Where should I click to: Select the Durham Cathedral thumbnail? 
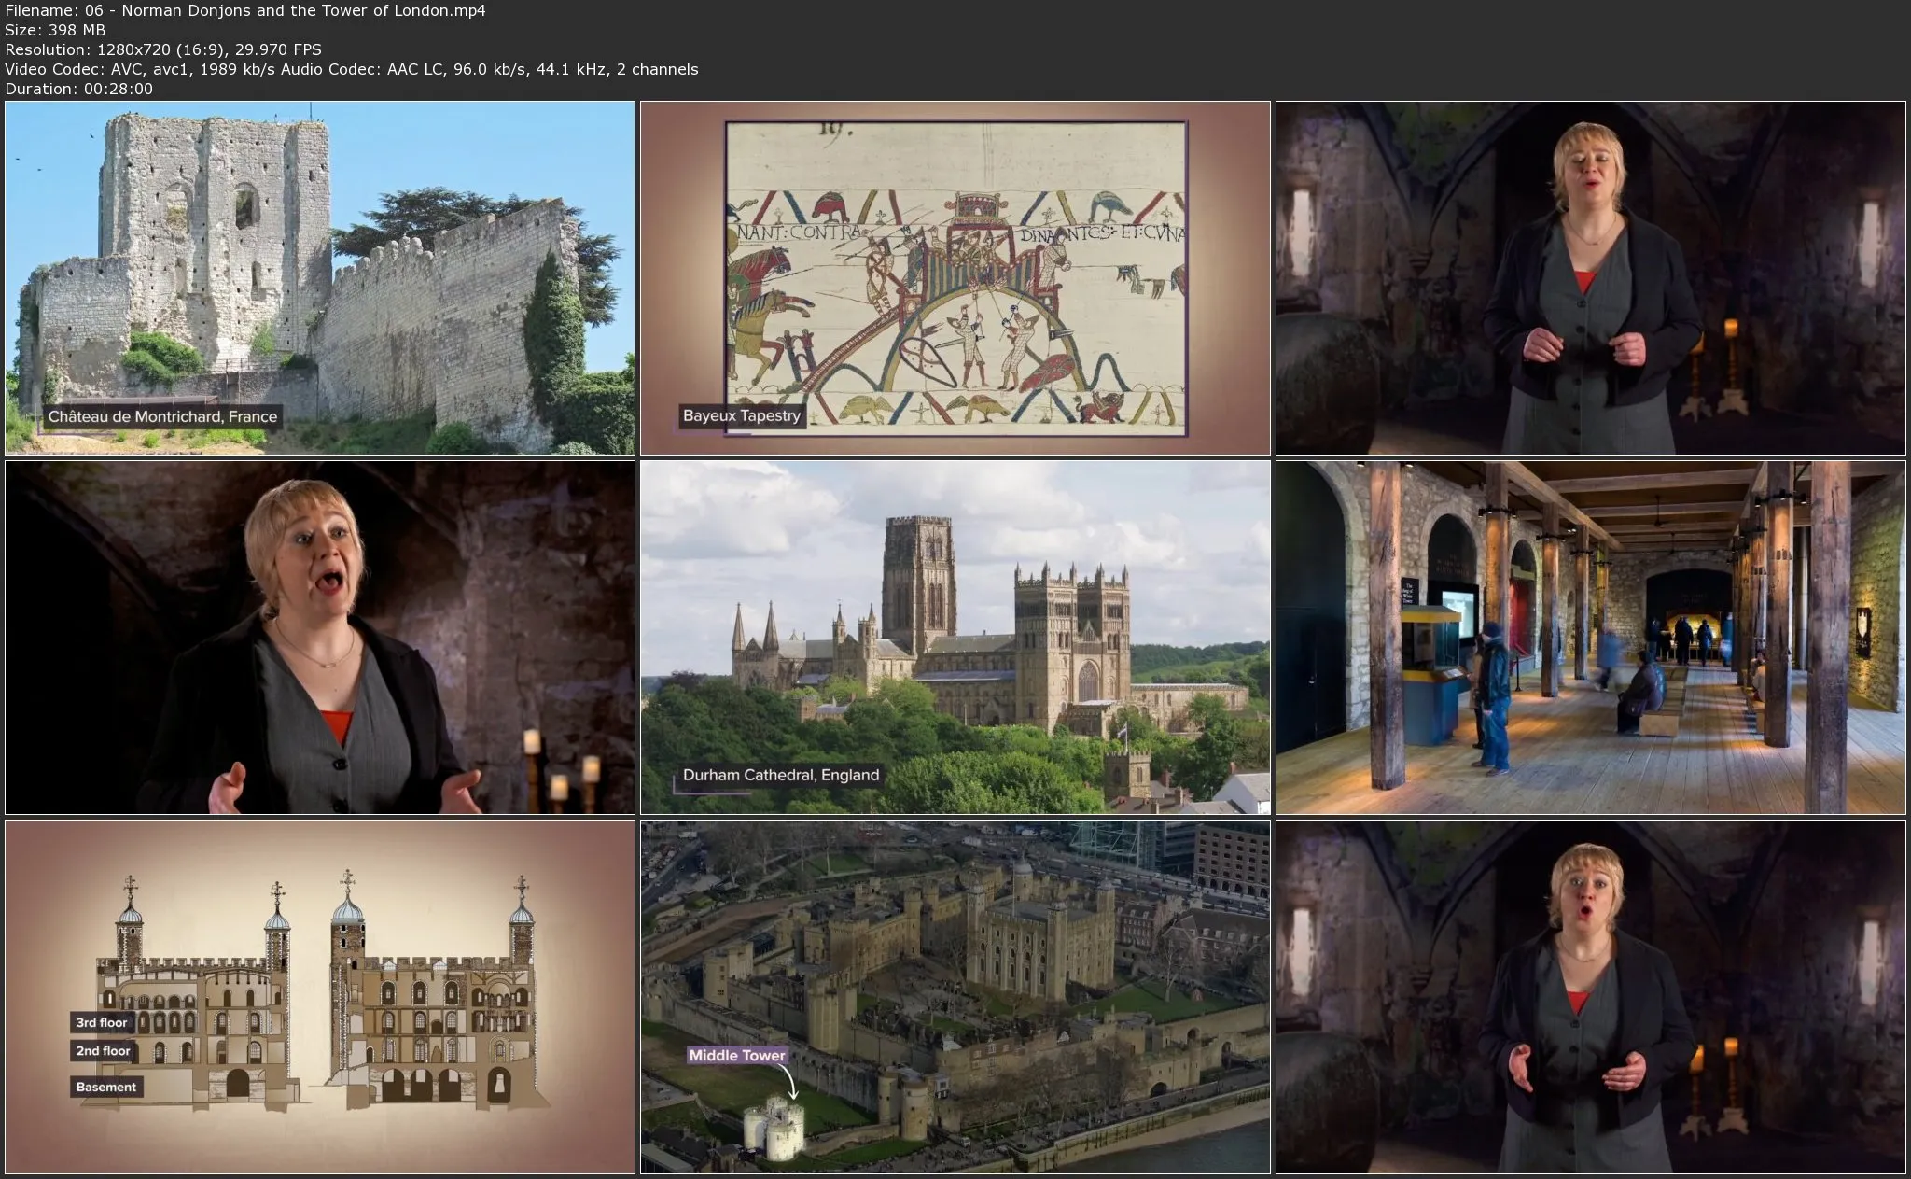pos(955,638)
